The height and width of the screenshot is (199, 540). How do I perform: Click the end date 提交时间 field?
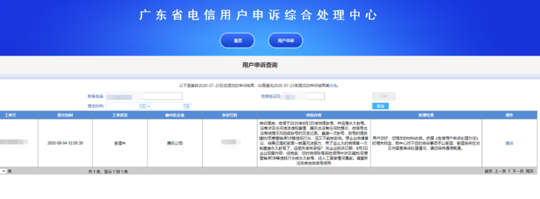[x=167, y=106]
